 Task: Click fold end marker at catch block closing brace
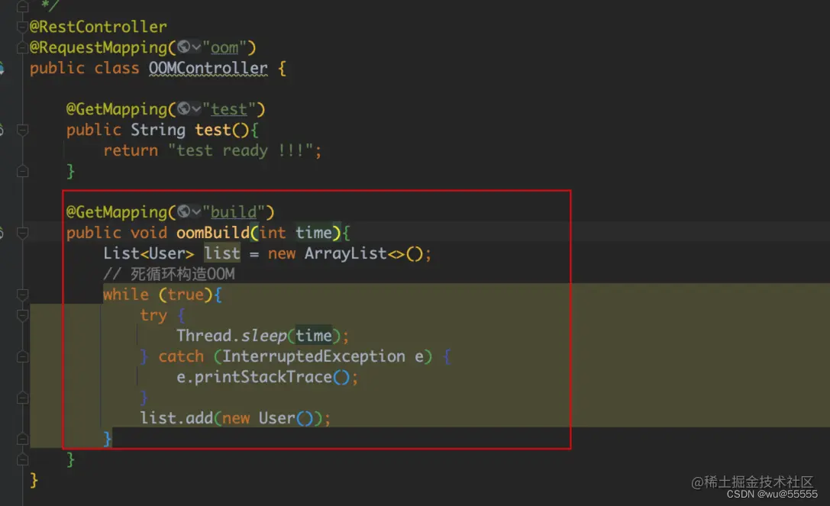point(22,398)
